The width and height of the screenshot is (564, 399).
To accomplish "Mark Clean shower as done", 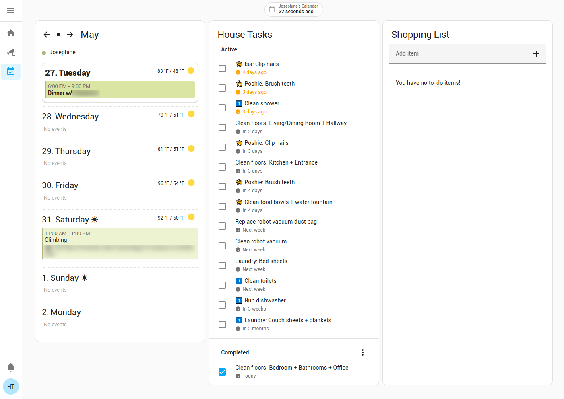I will pos(222,108).
